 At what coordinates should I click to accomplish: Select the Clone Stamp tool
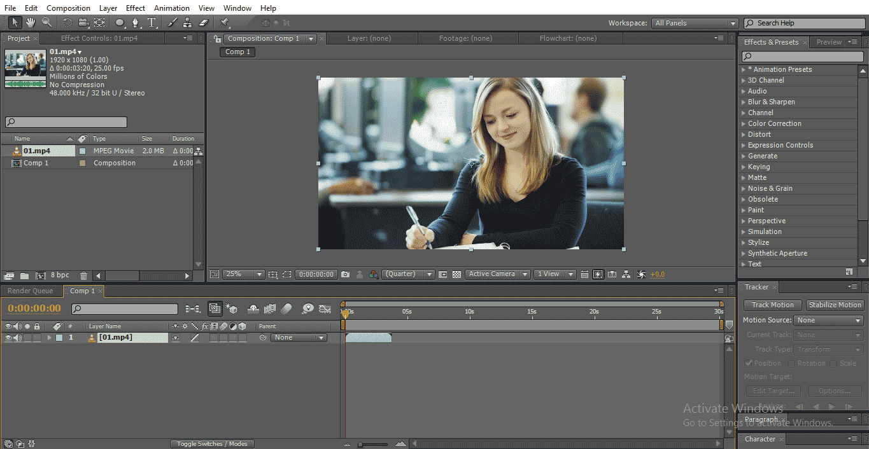click(187, 22)
